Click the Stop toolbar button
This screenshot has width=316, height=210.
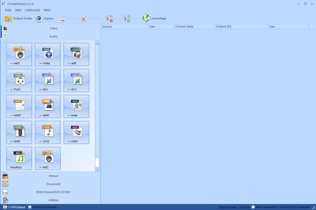click(x=113, y=18)
